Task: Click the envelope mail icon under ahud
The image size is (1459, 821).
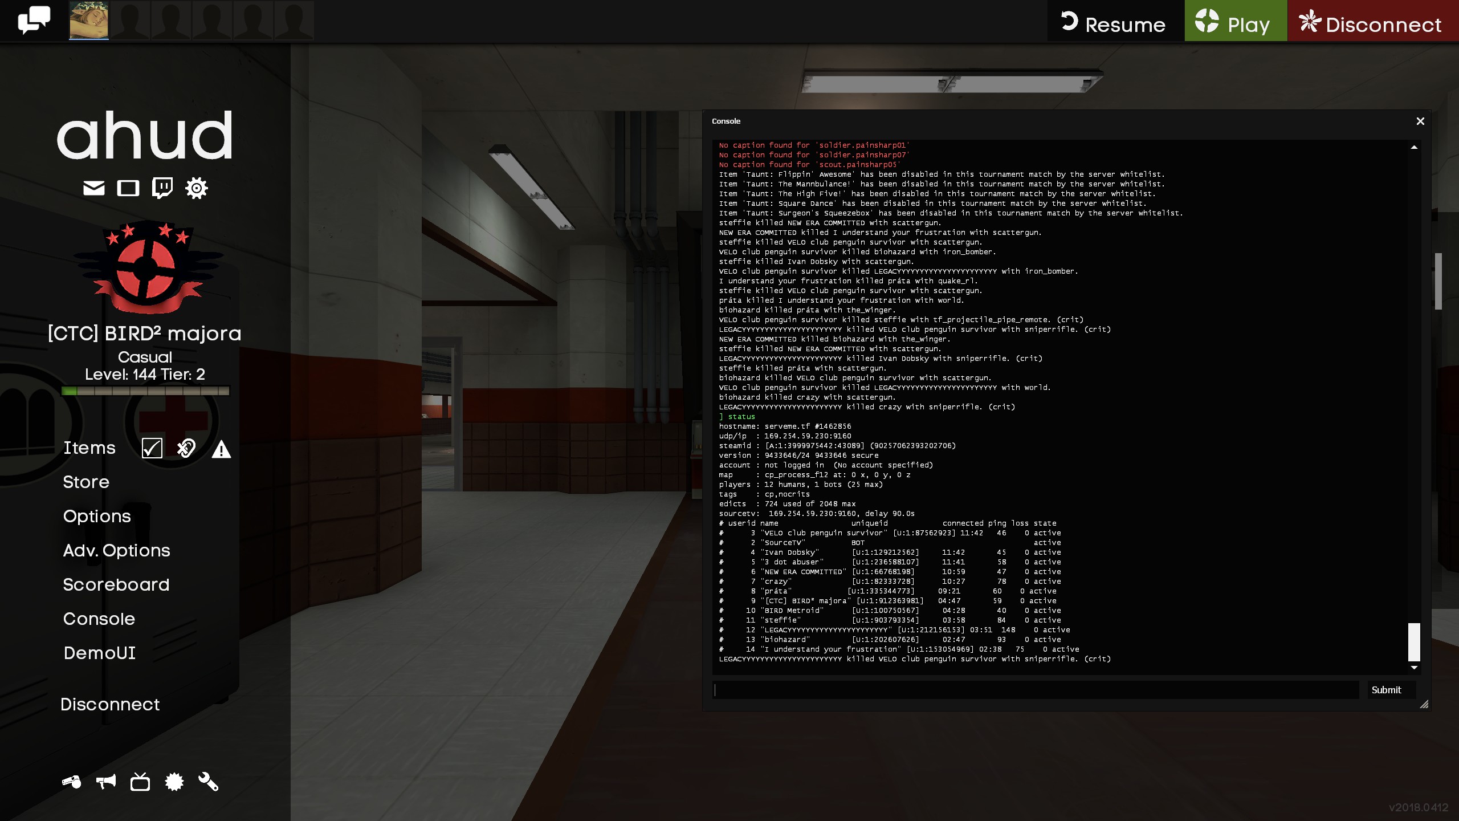Action: pyautogui.click(x=94, y=188)
